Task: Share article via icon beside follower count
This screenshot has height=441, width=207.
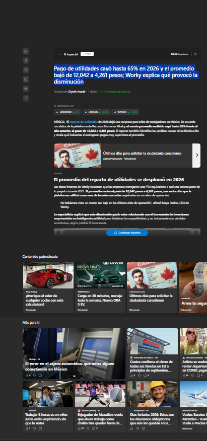Action: point(195,54)
